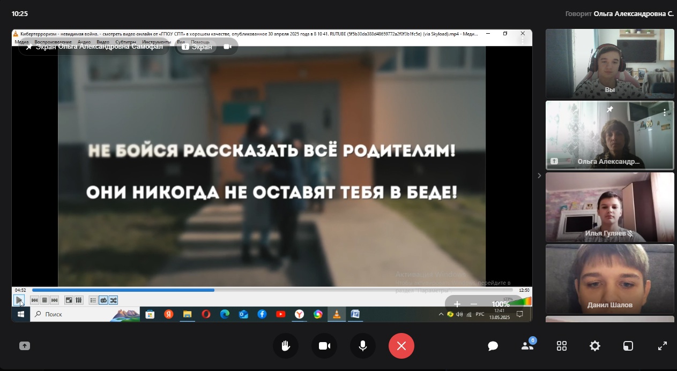This screenshot has width=677, height=371.
Task: Toggle VLC loop mode
Action: pos(103,300)
